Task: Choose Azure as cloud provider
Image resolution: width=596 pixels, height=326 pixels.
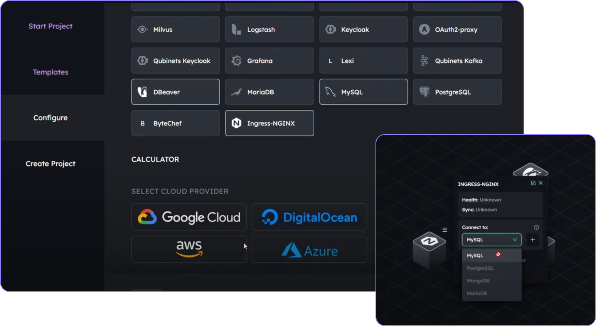Action: click(309, 249)
